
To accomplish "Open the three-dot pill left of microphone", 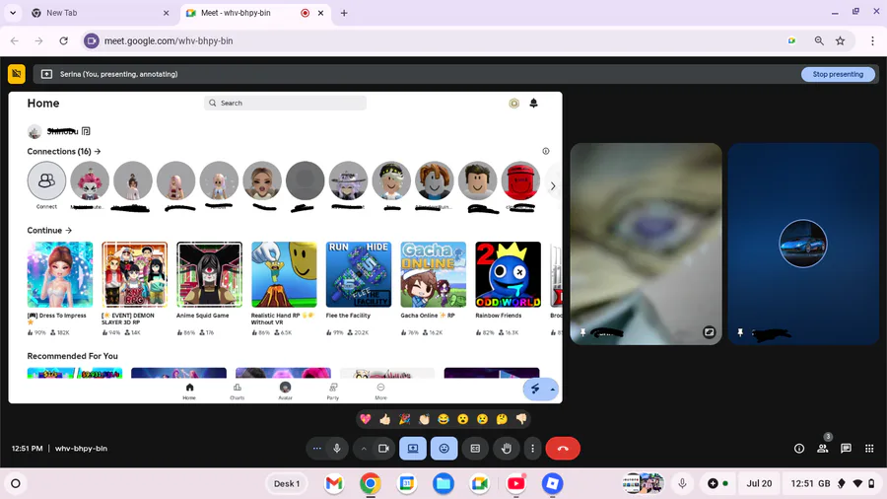I will coord(316,449).
